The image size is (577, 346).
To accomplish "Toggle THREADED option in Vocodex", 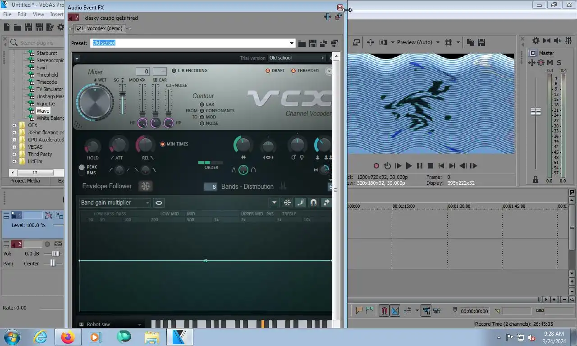I will point(293,71).
